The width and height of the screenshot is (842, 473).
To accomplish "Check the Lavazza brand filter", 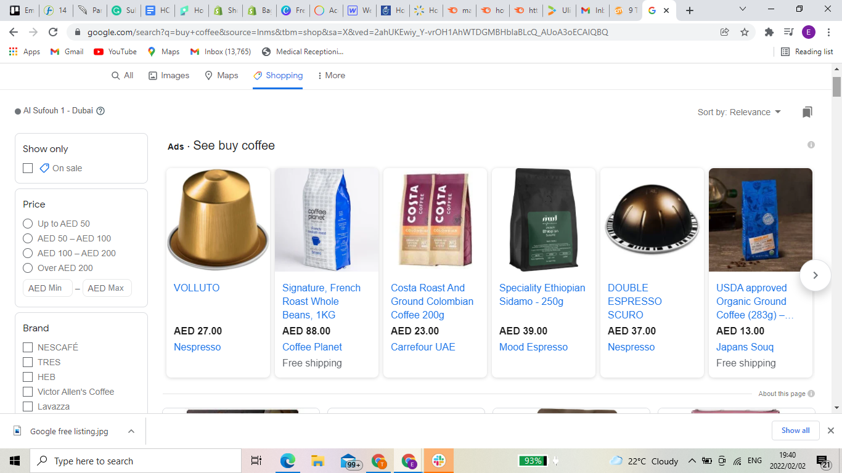I will tap(28, 406).
